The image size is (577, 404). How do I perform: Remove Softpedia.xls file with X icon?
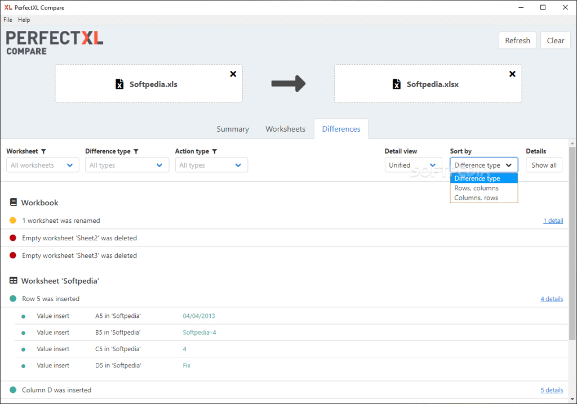tap(233, 74)
